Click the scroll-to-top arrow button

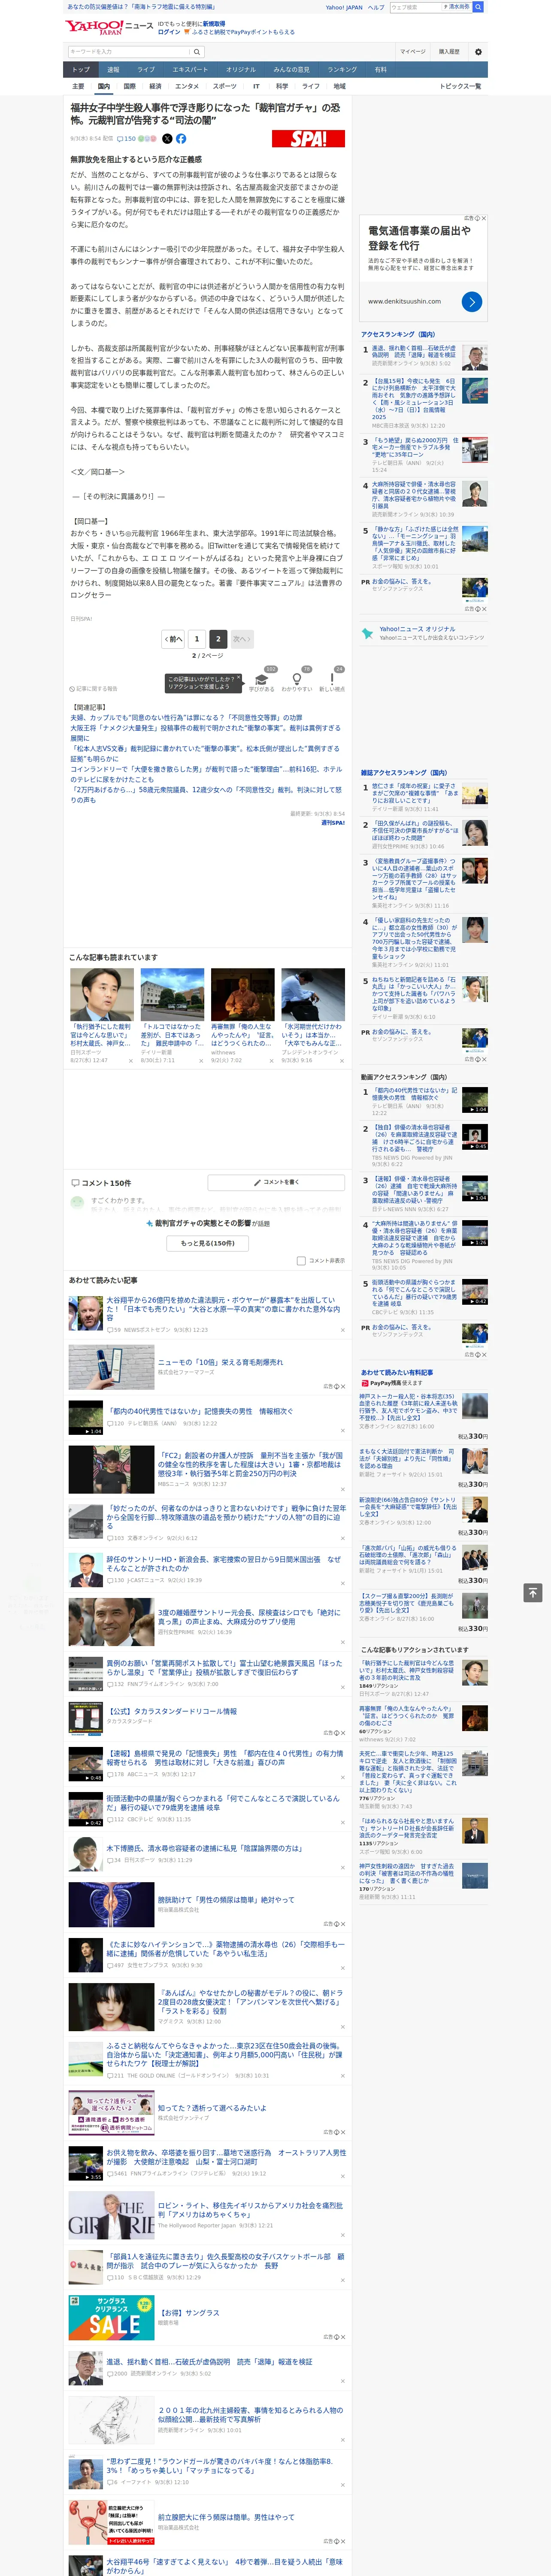533,1593
